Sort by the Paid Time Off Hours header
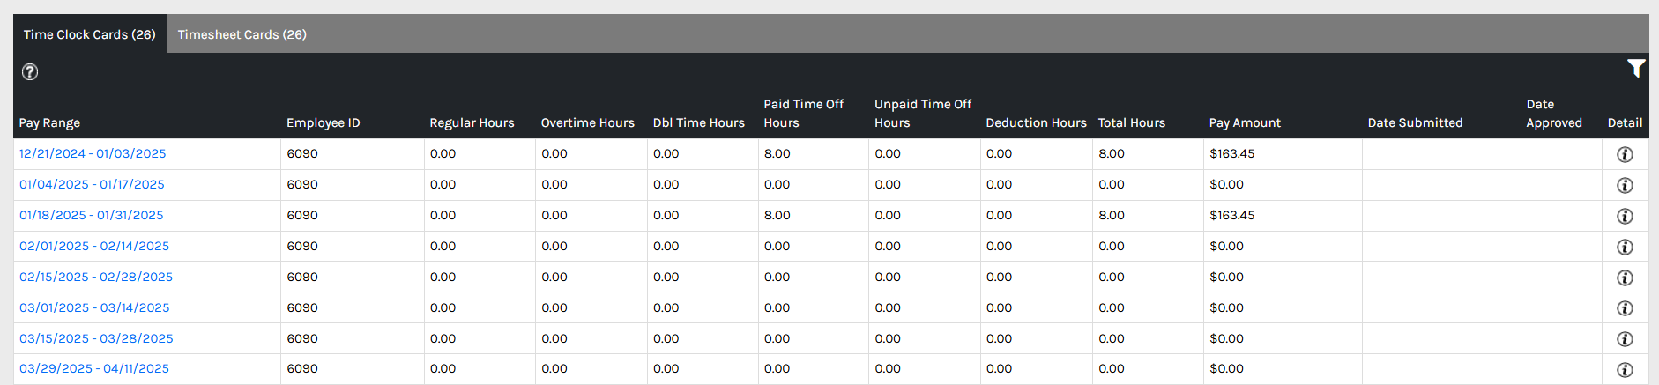 (804, 114)
